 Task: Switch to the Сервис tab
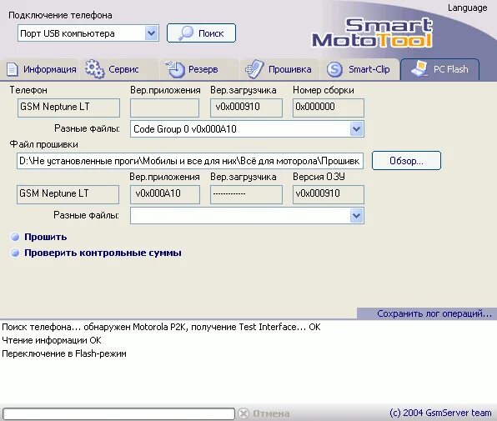pyautogui.click(x=119, y=69)
